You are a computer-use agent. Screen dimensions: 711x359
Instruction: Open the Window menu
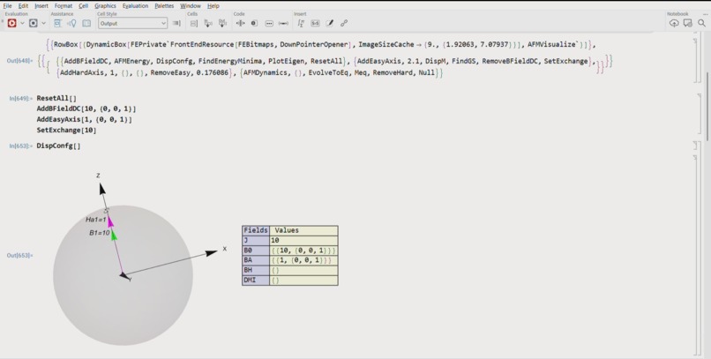click(x=191, y=6)
